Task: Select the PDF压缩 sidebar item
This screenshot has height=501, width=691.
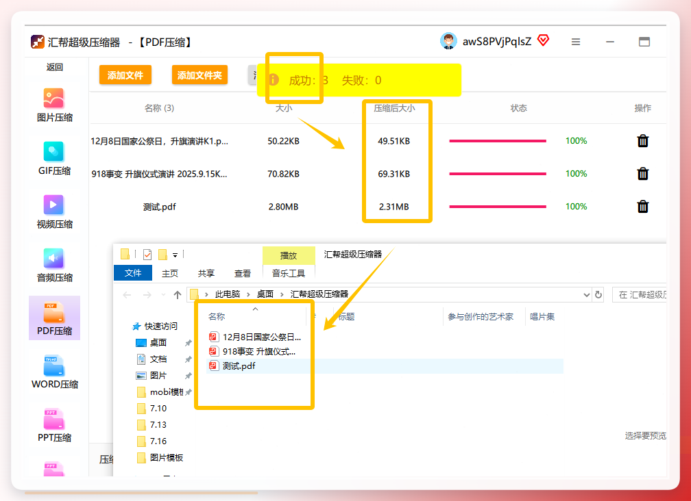Action: 54,318
